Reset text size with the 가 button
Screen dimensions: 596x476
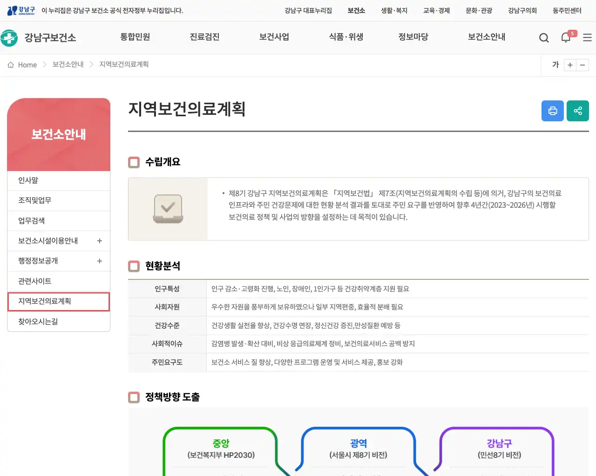click(555, 65)
